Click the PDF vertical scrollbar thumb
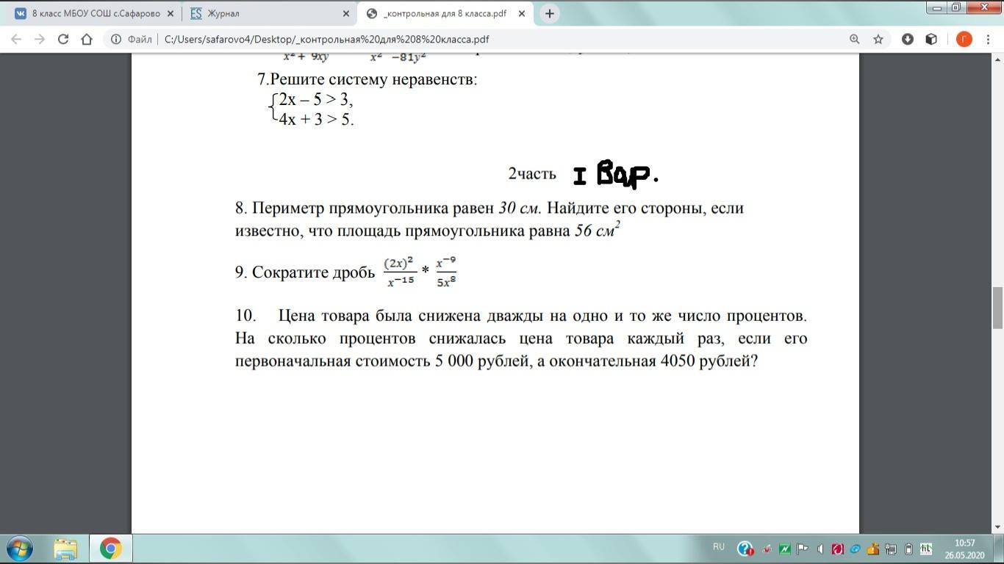The width and height of the screenshot is (1004, 564). [x=998, y=308]
